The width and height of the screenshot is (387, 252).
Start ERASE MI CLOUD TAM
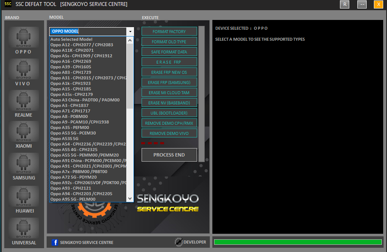[169, 92]
